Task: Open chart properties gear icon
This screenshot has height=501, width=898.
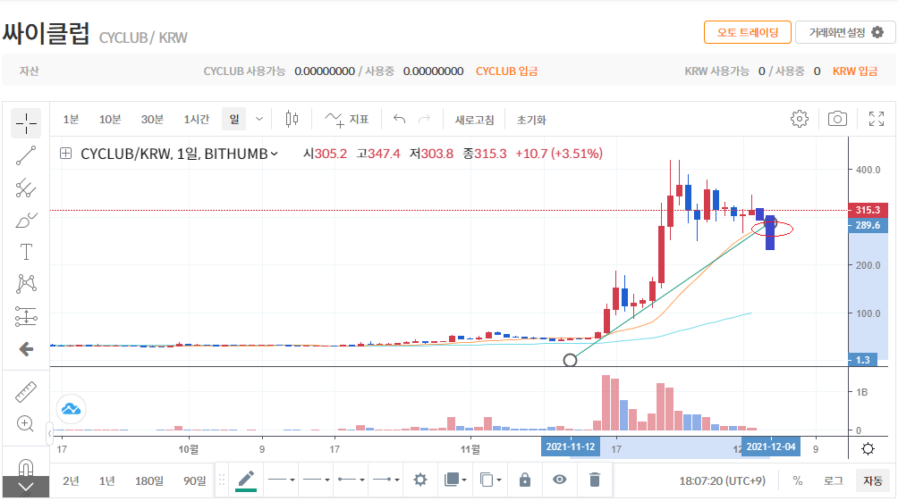Action: [800, 119]
